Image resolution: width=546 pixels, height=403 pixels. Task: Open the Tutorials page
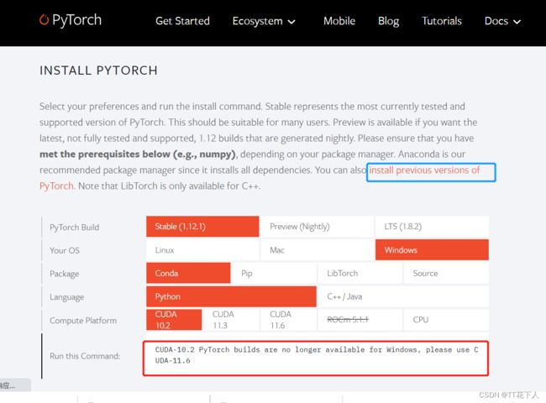click(x=442, y=21)
